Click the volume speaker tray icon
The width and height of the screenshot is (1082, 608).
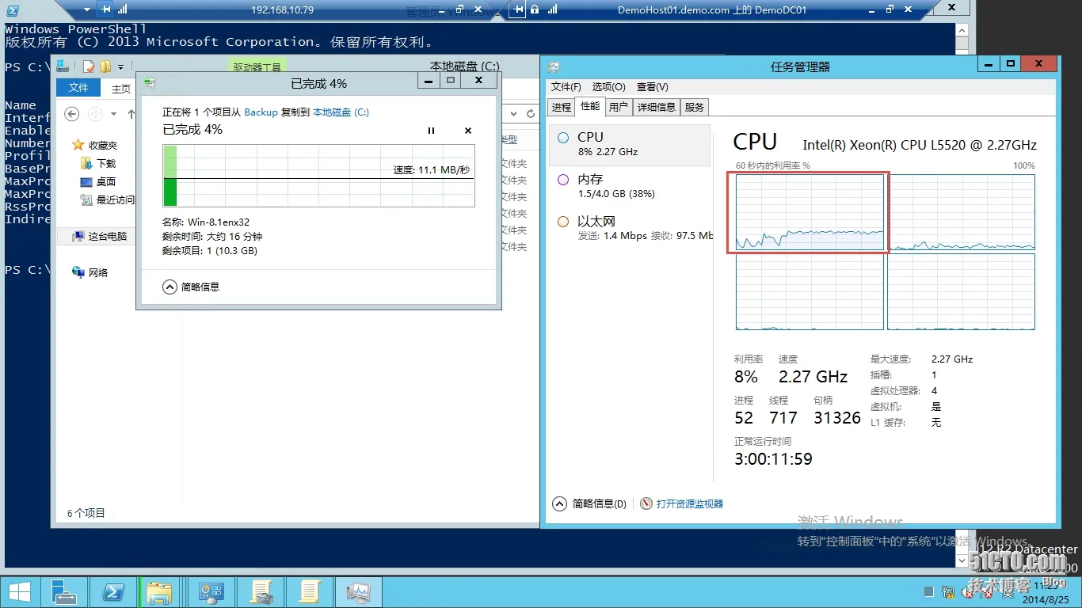(968, 591)
